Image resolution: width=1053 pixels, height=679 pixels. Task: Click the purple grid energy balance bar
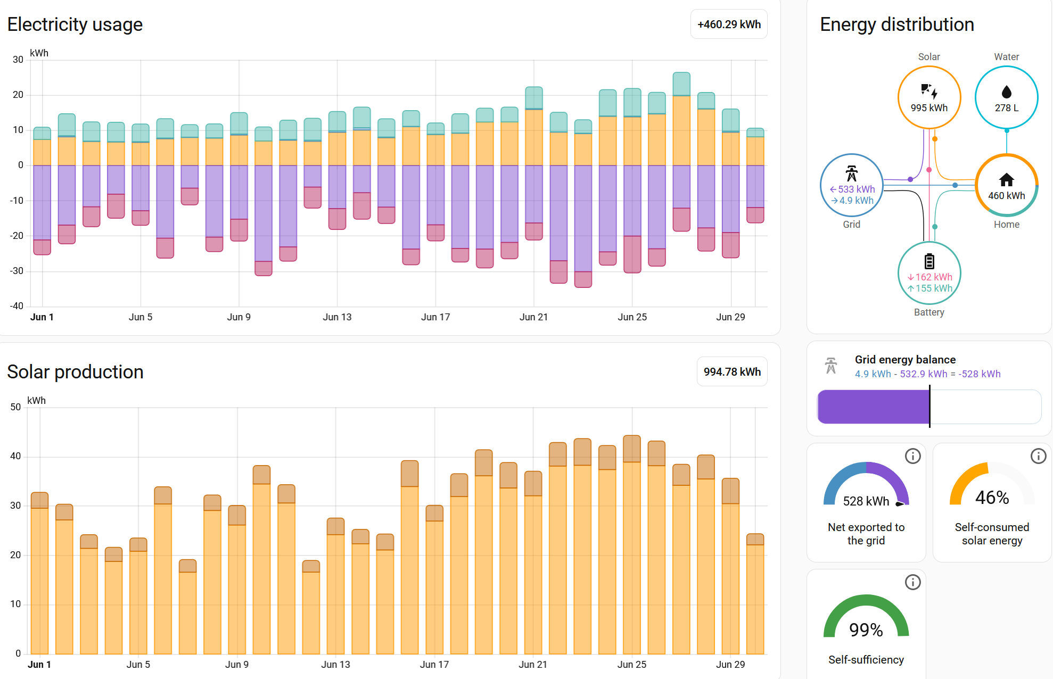tap(874, 407)
